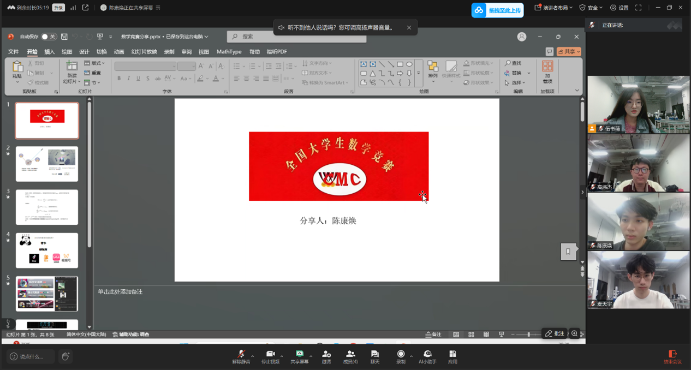This screenshot has height=370, width=691.
Task: Open members list 成员(4)
Action: (350, 356)
